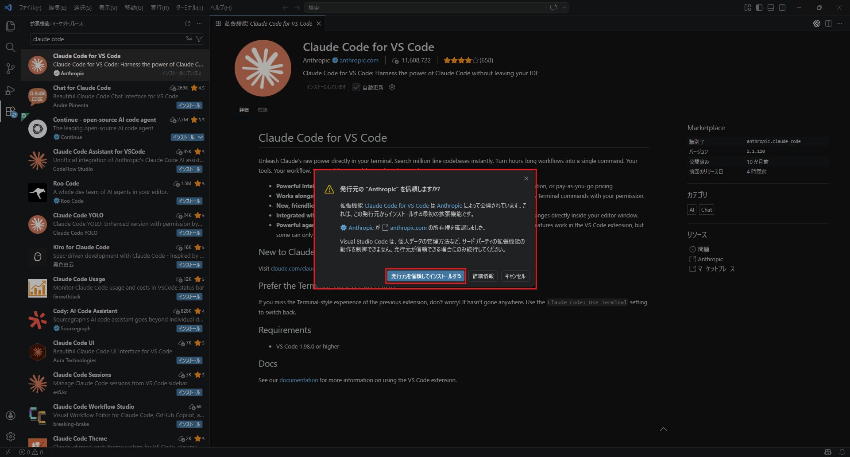Click the キャンセル button in the dialog
Screen dimensions: 850x457
point(515,276)
